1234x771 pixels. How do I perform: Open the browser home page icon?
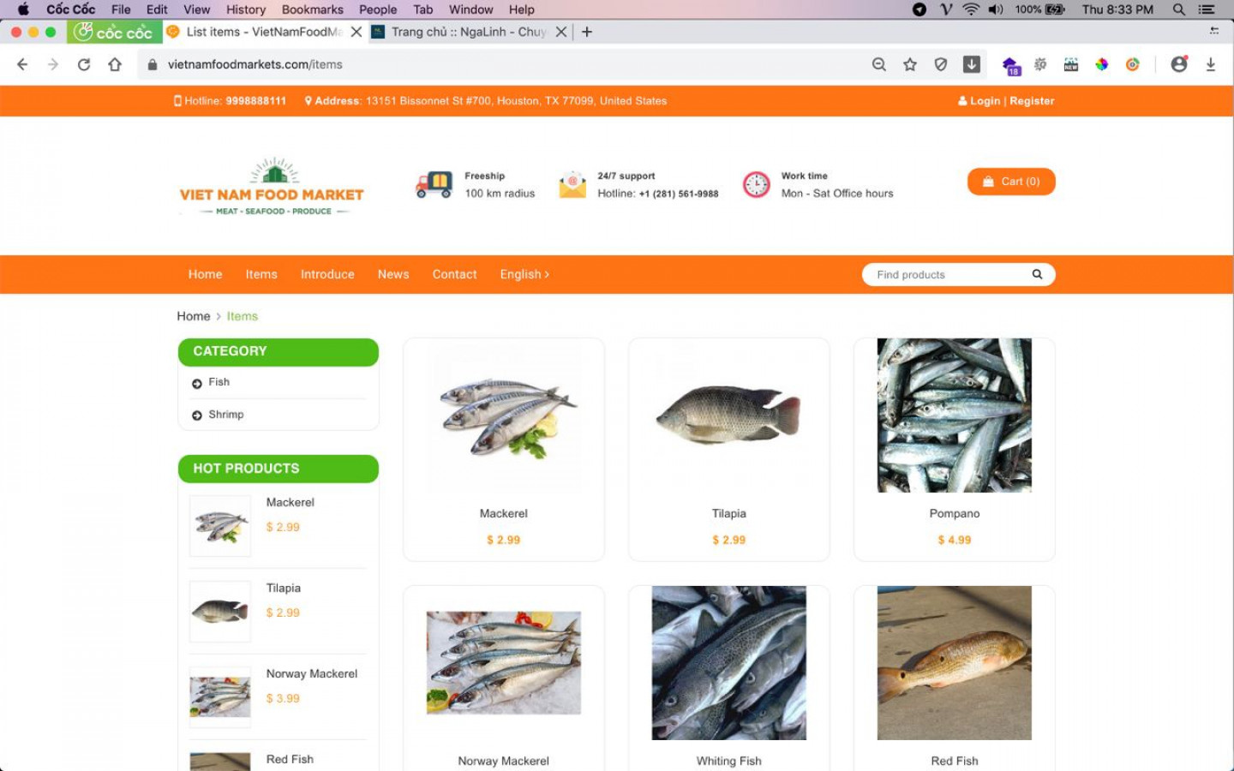tap(115, 64)
